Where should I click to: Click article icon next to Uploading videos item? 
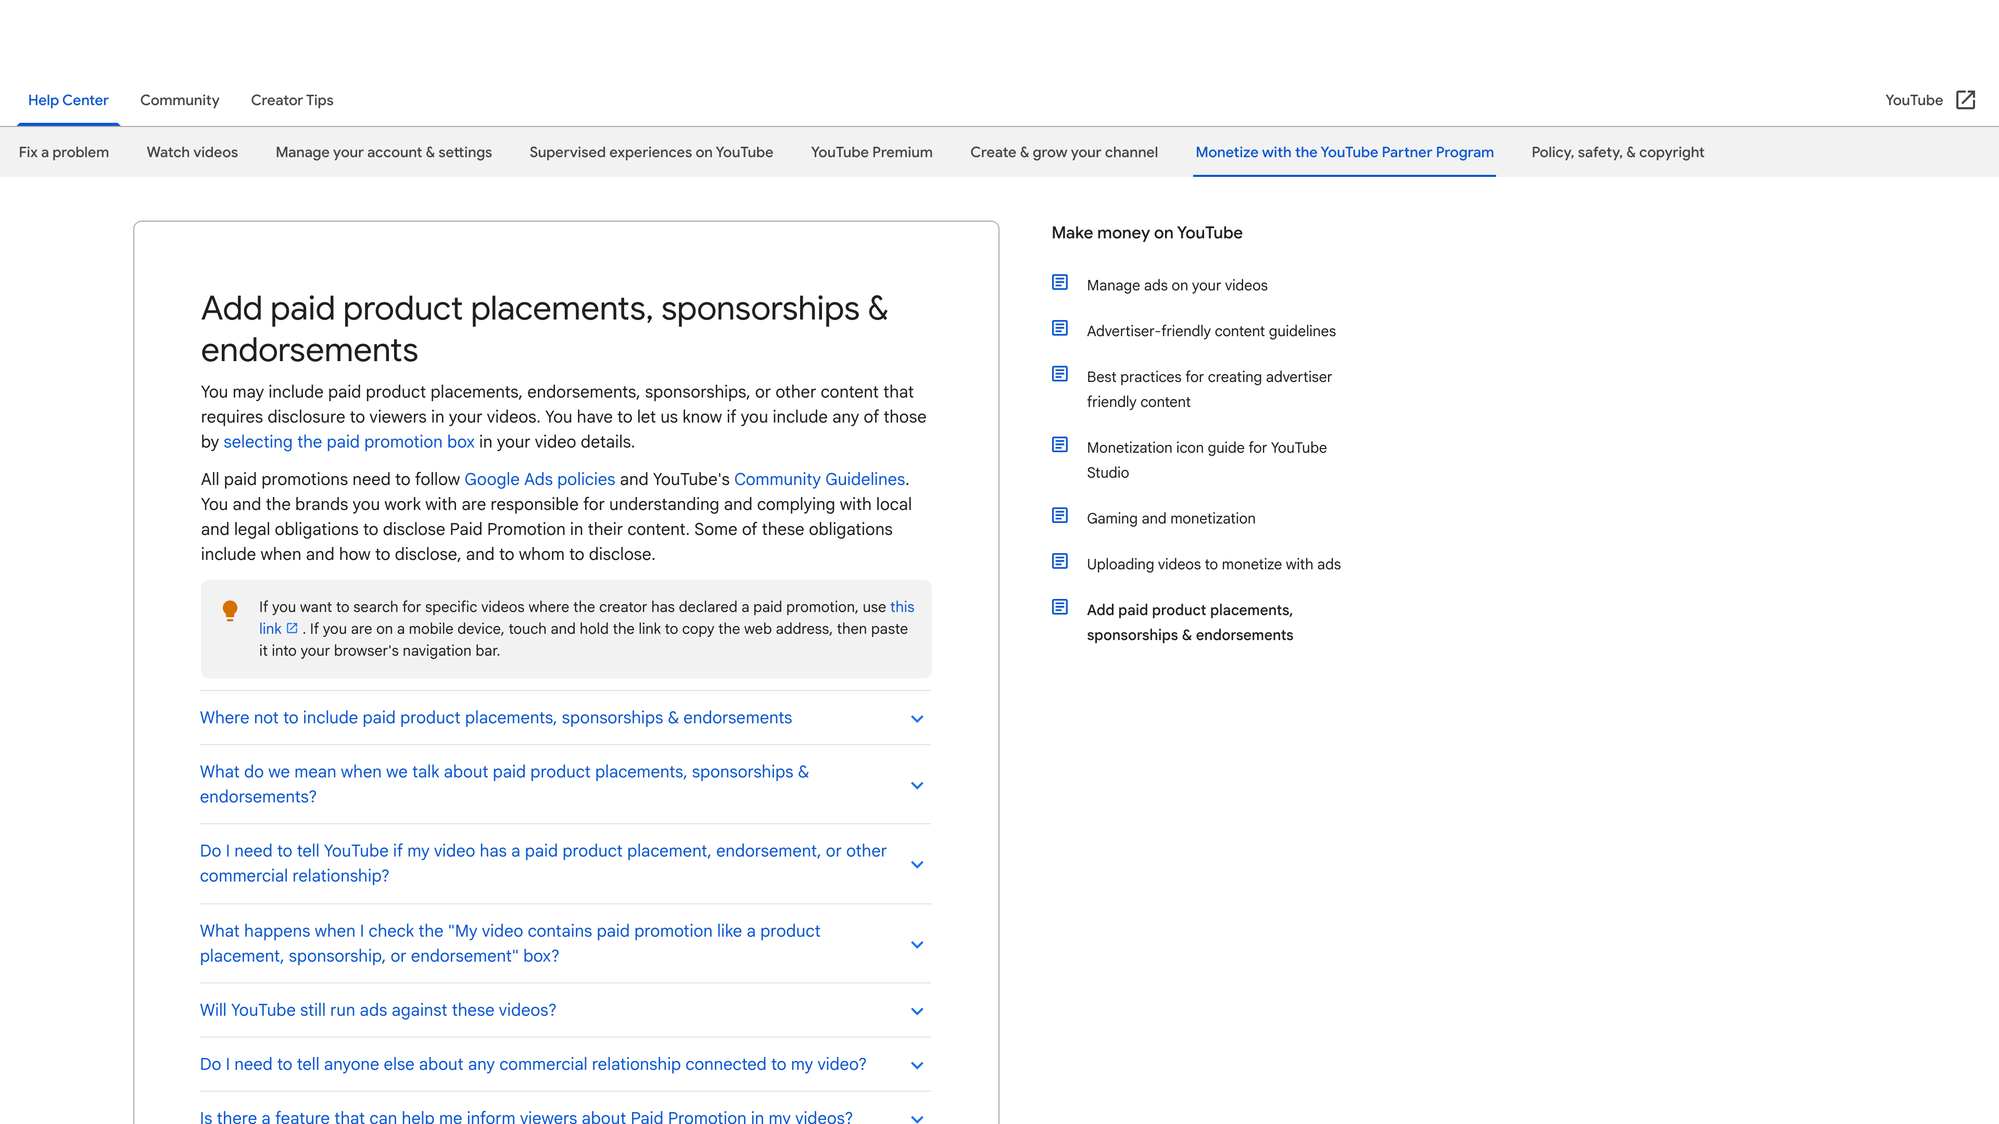point(1059,561)
